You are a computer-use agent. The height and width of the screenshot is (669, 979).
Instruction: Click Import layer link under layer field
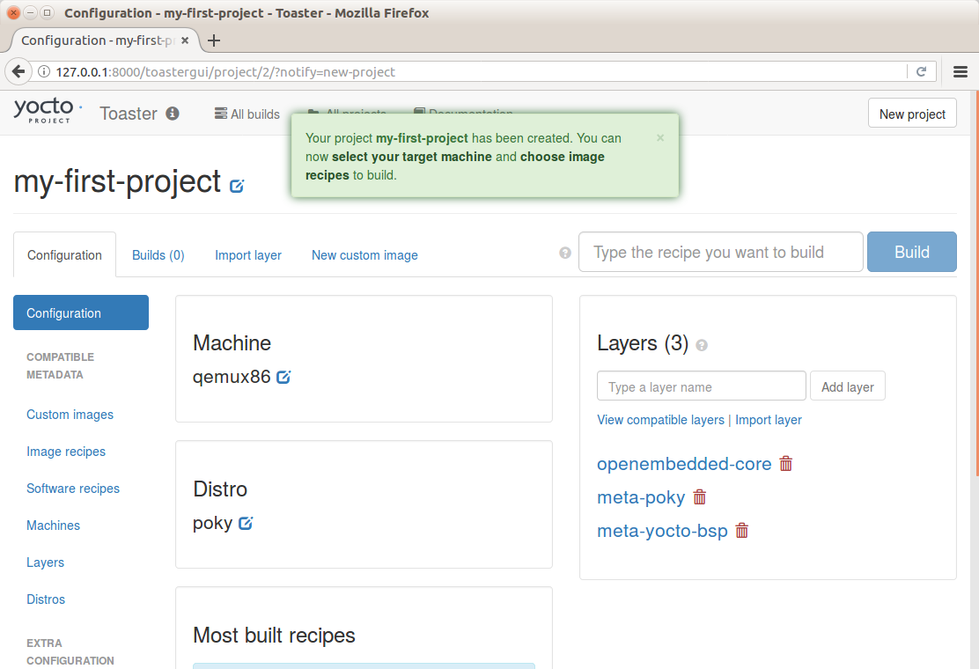pos(768,420)
